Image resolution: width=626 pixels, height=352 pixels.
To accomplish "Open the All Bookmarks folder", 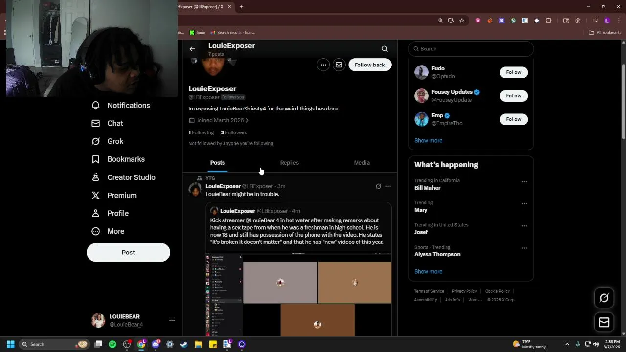I will pyautogui.click(x=605, y=33).
